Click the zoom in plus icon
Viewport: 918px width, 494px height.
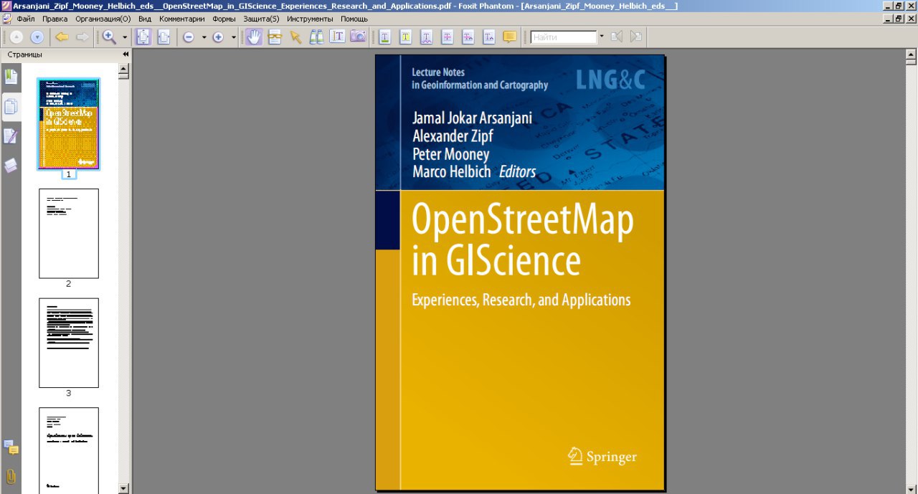click(x=218, y=37)
